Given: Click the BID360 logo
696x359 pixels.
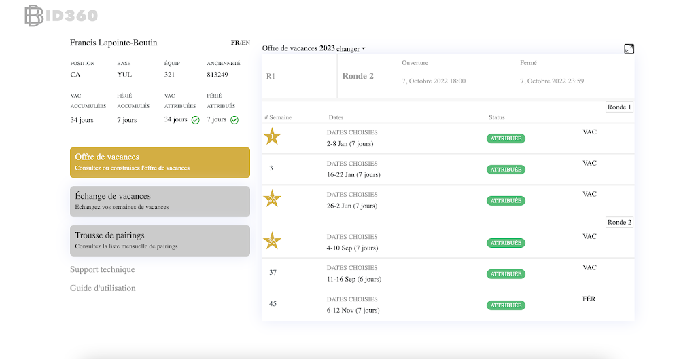Looking at the screenshot, I should (61, 16).
